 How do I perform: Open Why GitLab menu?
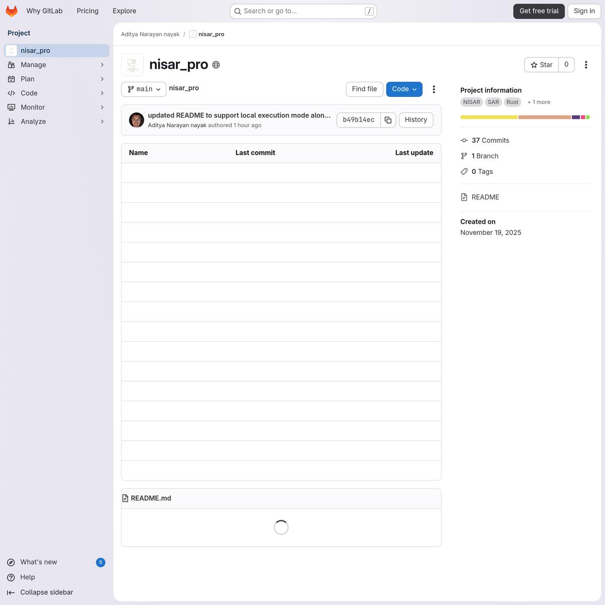click(x=44, y=11)
